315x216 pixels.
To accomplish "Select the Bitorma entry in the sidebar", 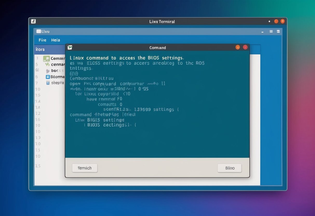I will [x=58, y=77].
